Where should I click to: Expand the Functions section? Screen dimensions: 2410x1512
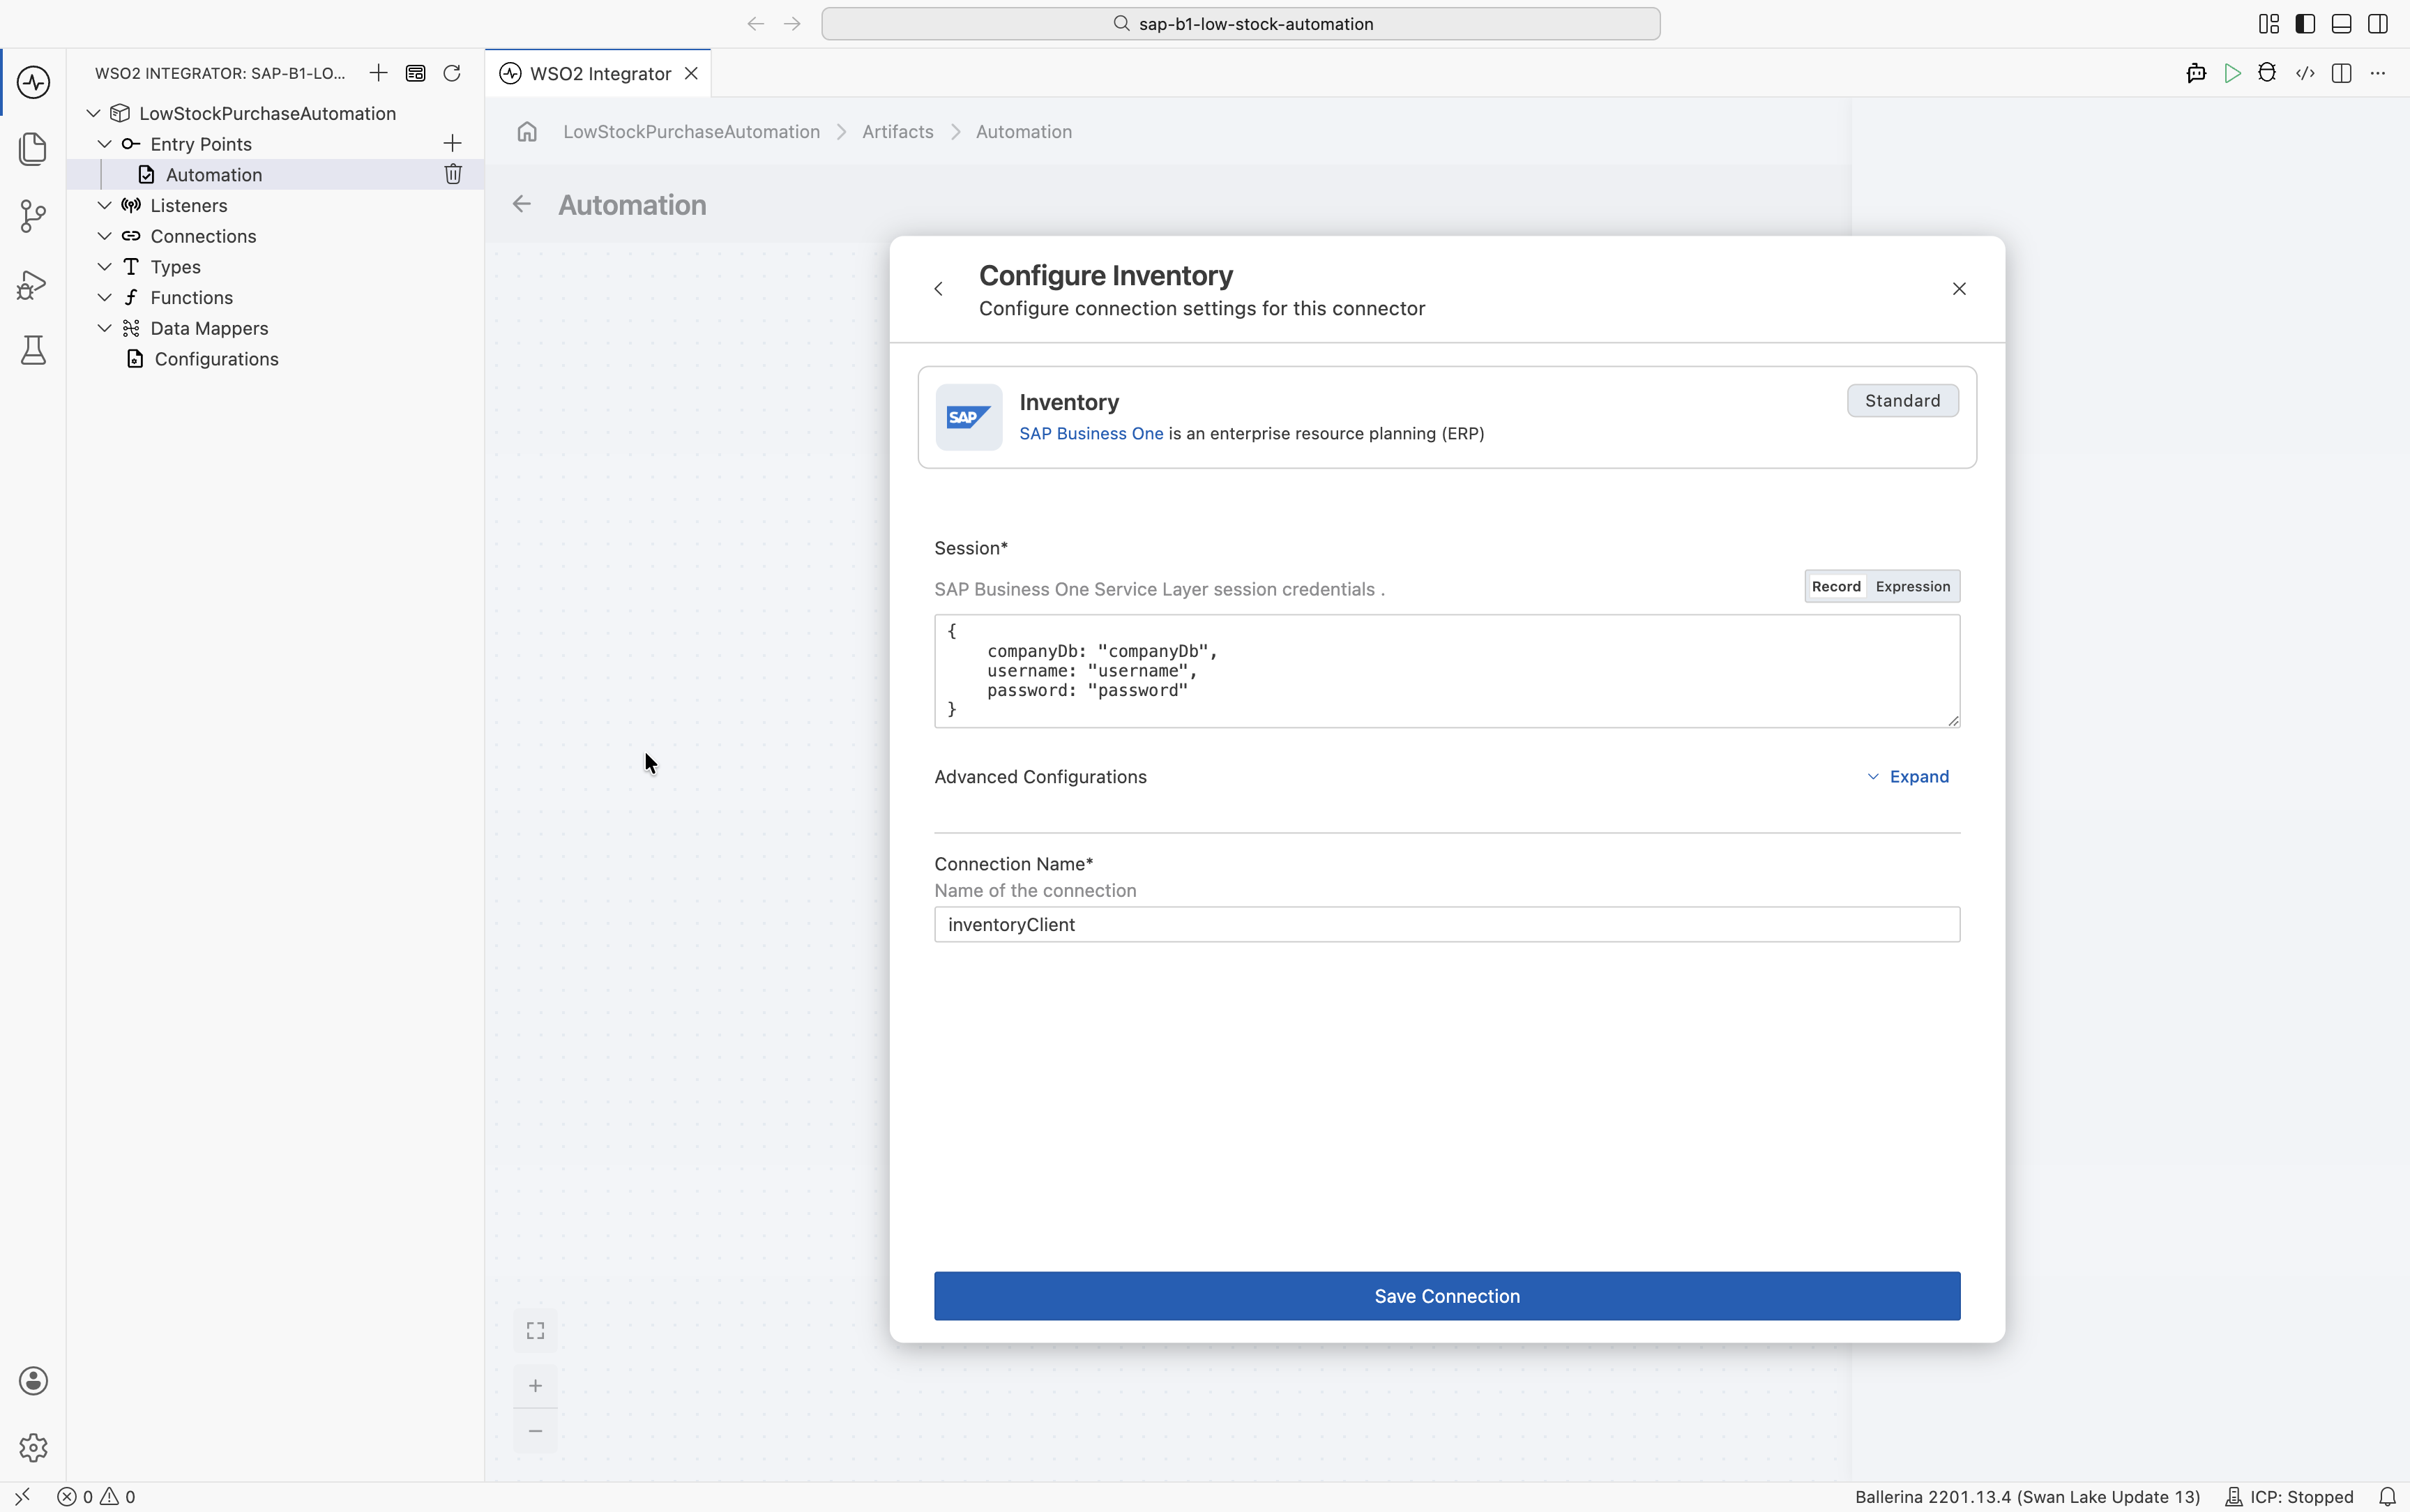(104, 298)
